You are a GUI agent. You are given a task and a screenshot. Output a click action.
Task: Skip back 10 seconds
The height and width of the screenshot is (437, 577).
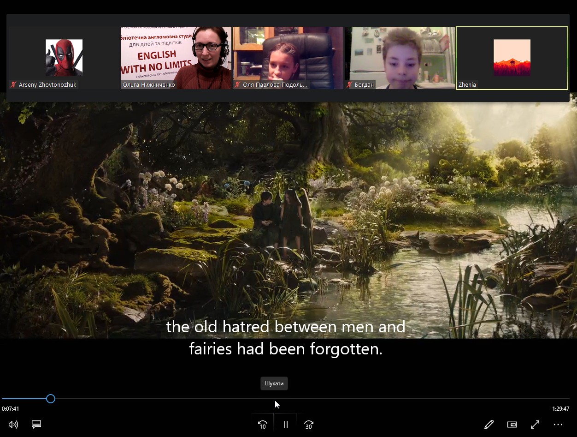(x=263, y=425)
